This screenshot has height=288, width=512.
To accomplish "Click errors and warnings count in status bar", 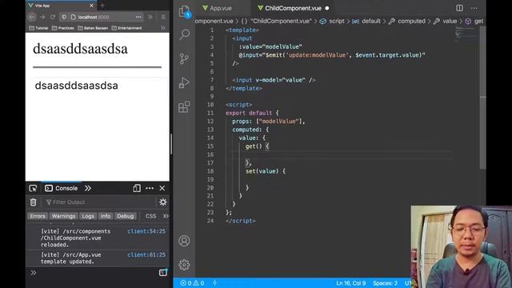I will 192,283.
